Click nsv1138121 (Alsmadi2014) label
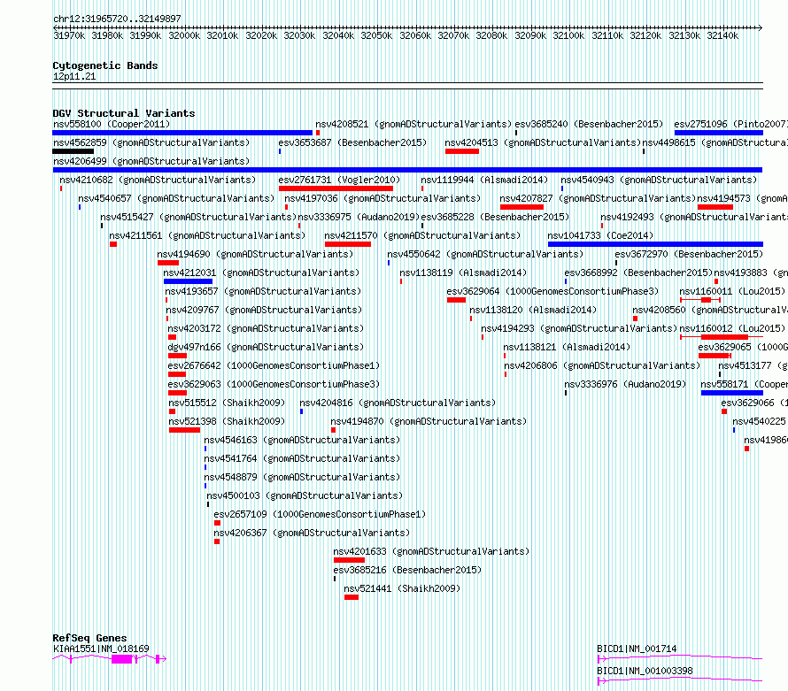Image resolution: width=788 pixels, height=691 pixels. [x=567, y=347]
